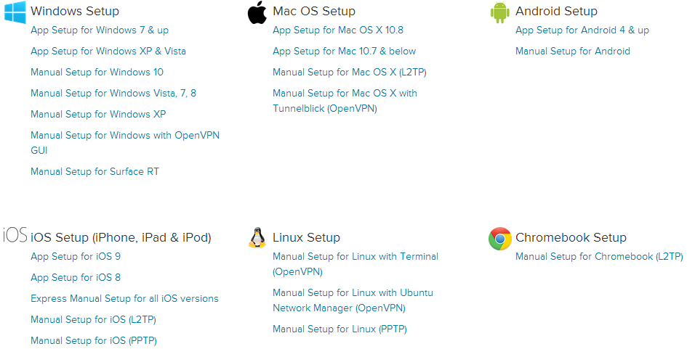This screenshot has height=349, width=687.
Task: Select Manual Setup for Android
Action: [x=573, y=52]
